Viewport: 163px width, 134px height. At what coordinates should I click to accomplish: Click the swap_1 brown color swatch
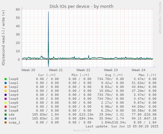coord(6,122)
